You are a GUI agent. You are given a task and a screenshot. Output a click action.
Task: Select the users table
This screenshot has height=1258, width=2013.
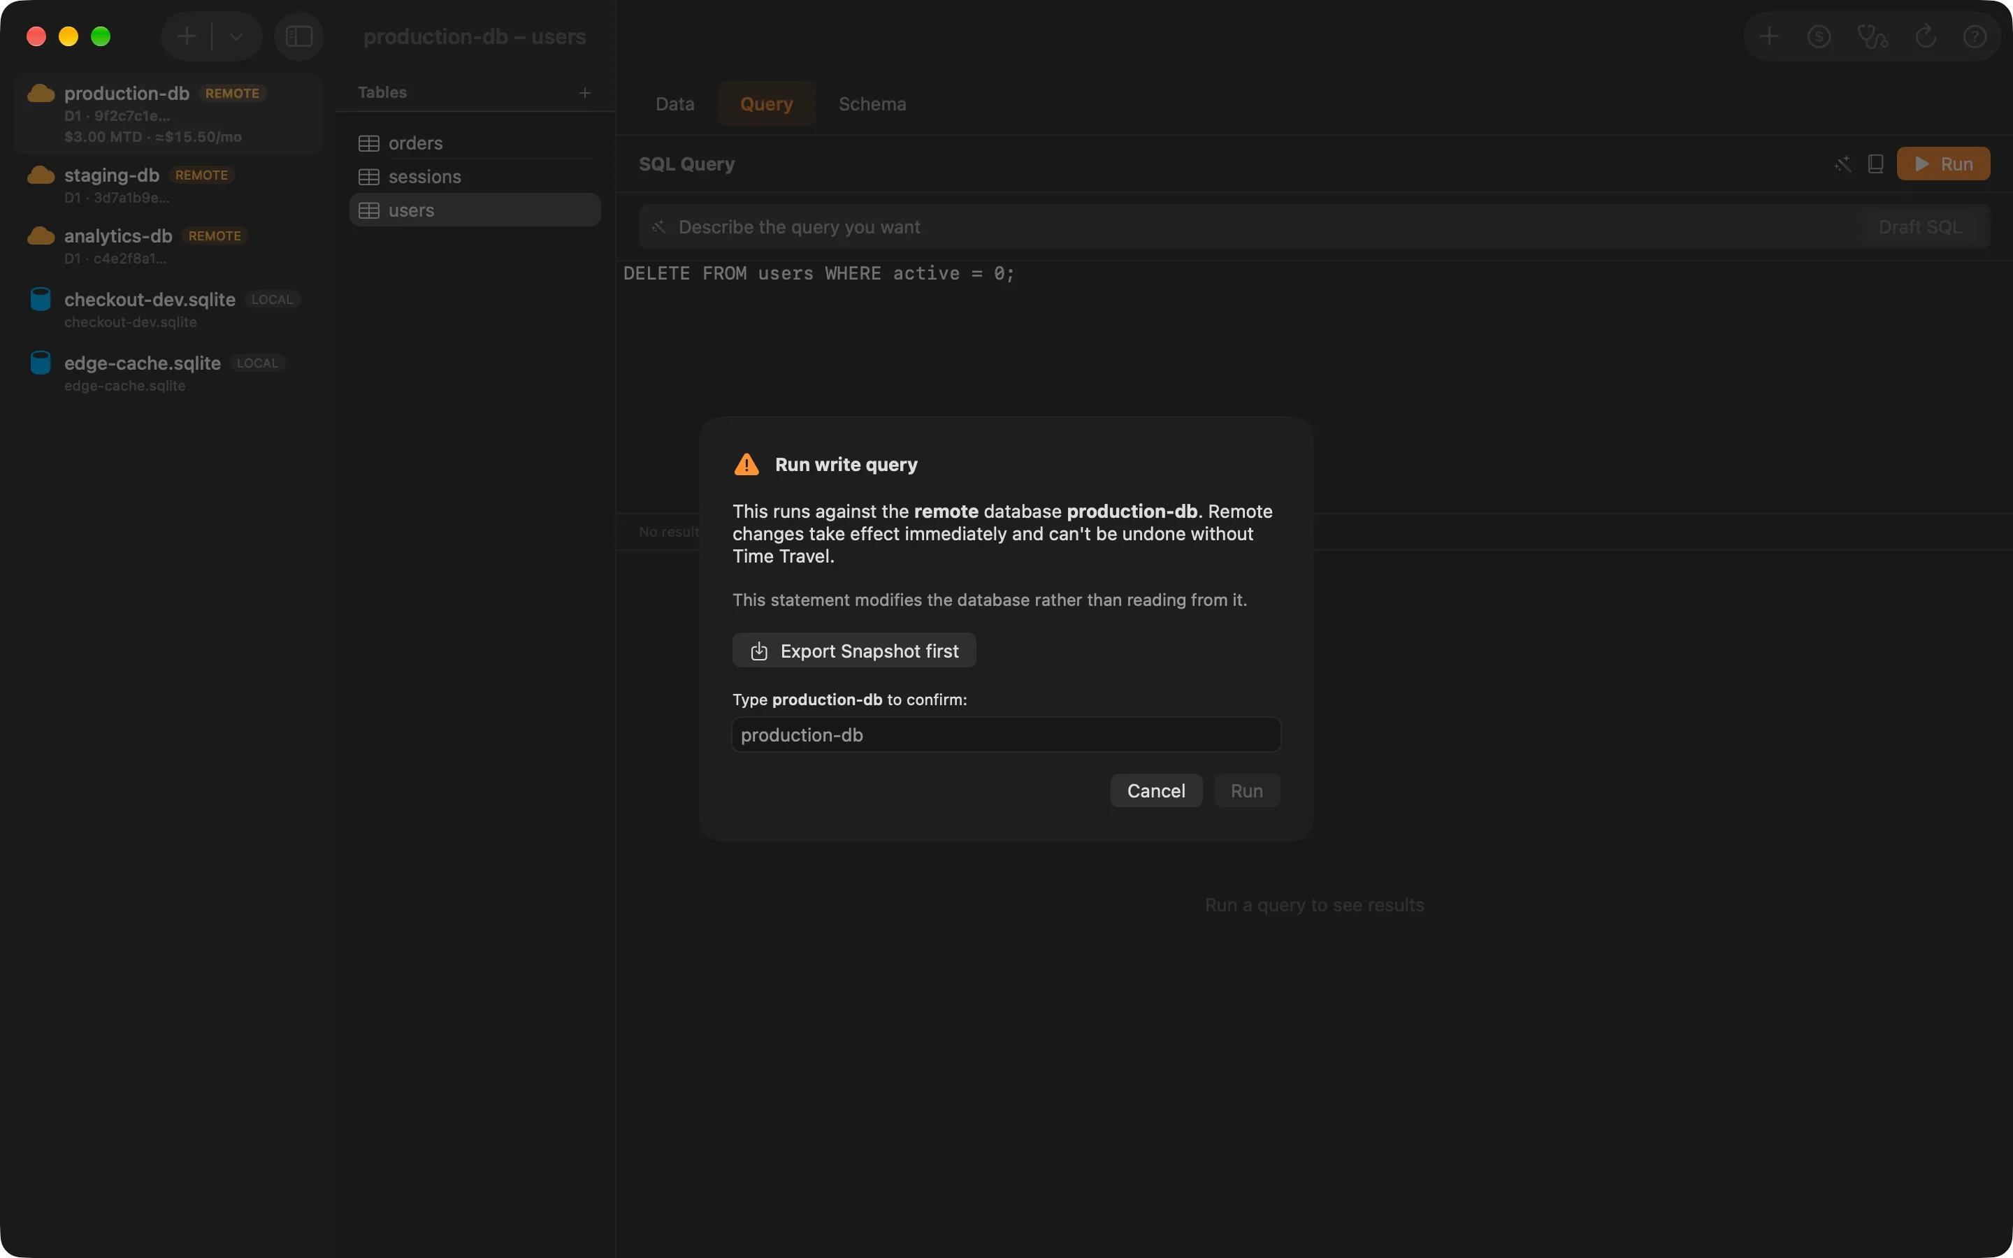coord(475,210)
